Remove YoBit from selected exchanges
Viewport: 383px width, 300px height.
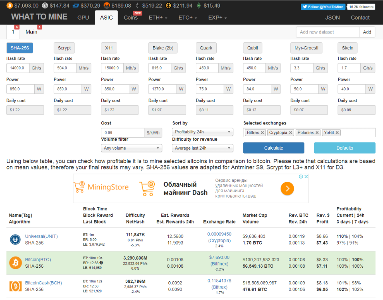(337, 133)
